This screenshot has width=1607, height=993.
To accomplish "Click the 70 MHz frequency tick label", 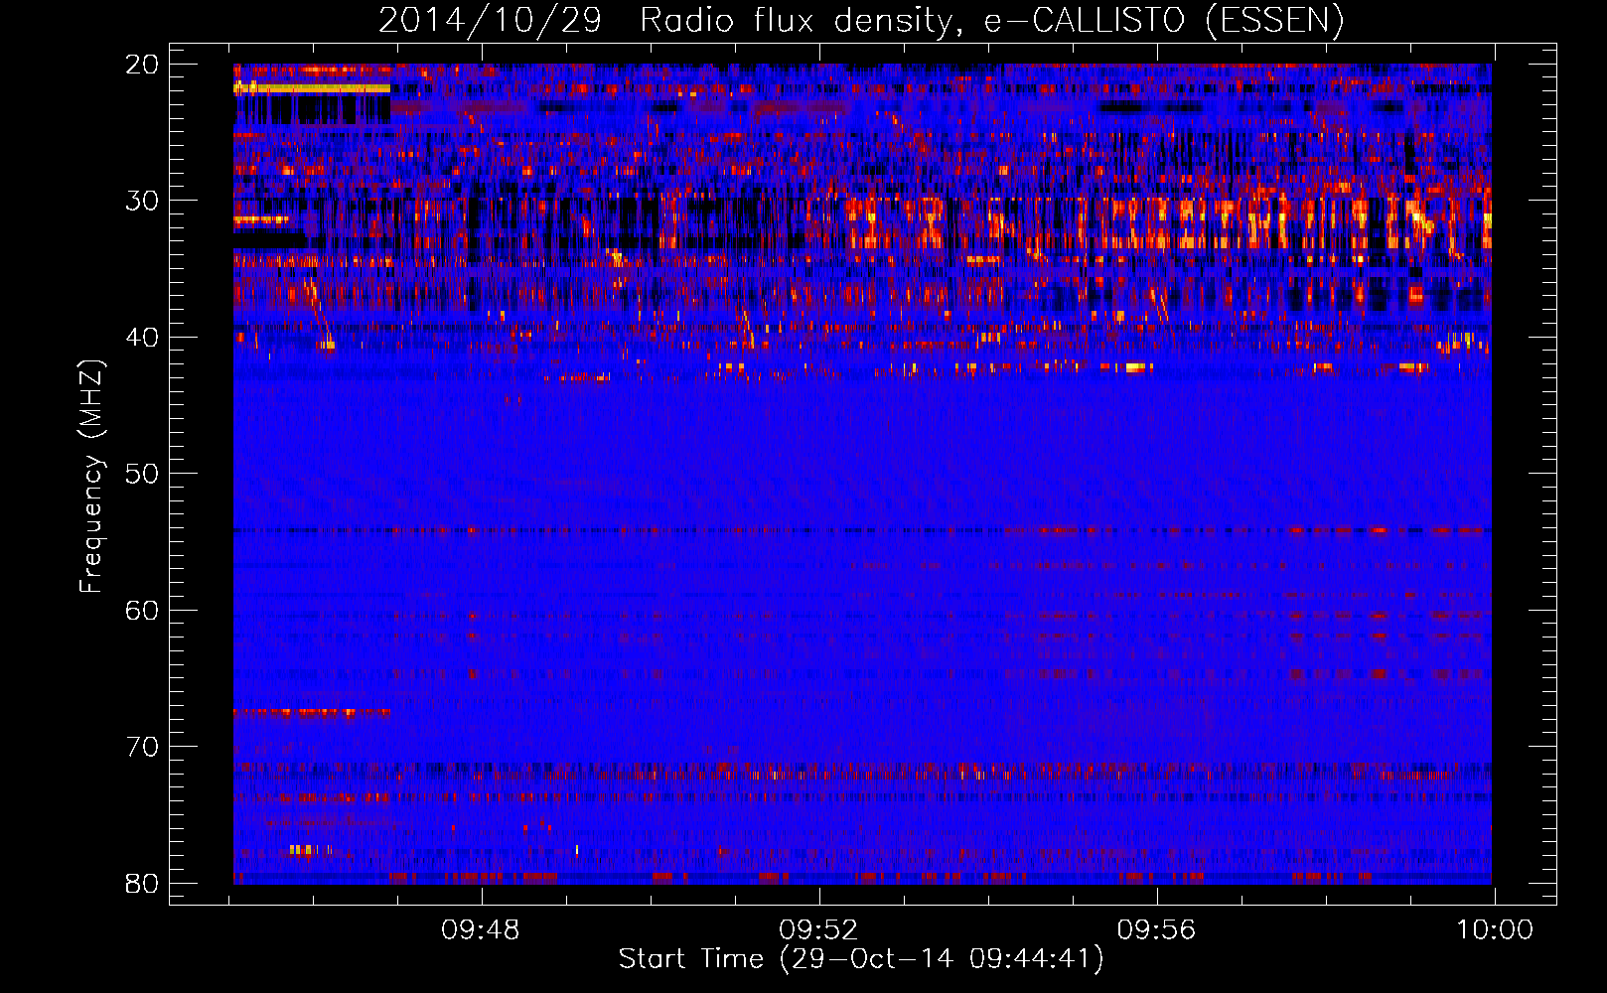I will click(x=142, y=747).
